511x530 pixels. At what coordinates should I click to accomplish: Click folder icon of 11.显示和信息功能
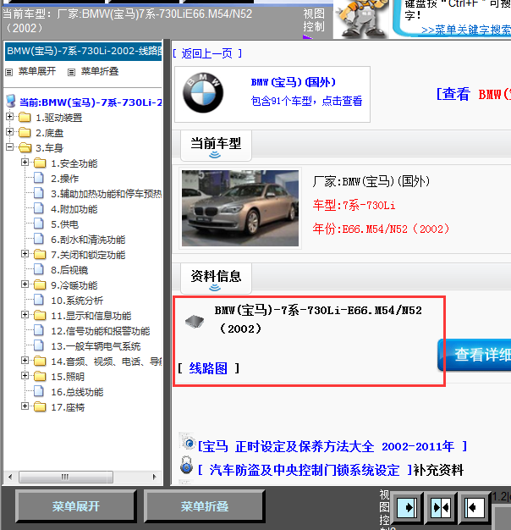click(x=40, y=316)
